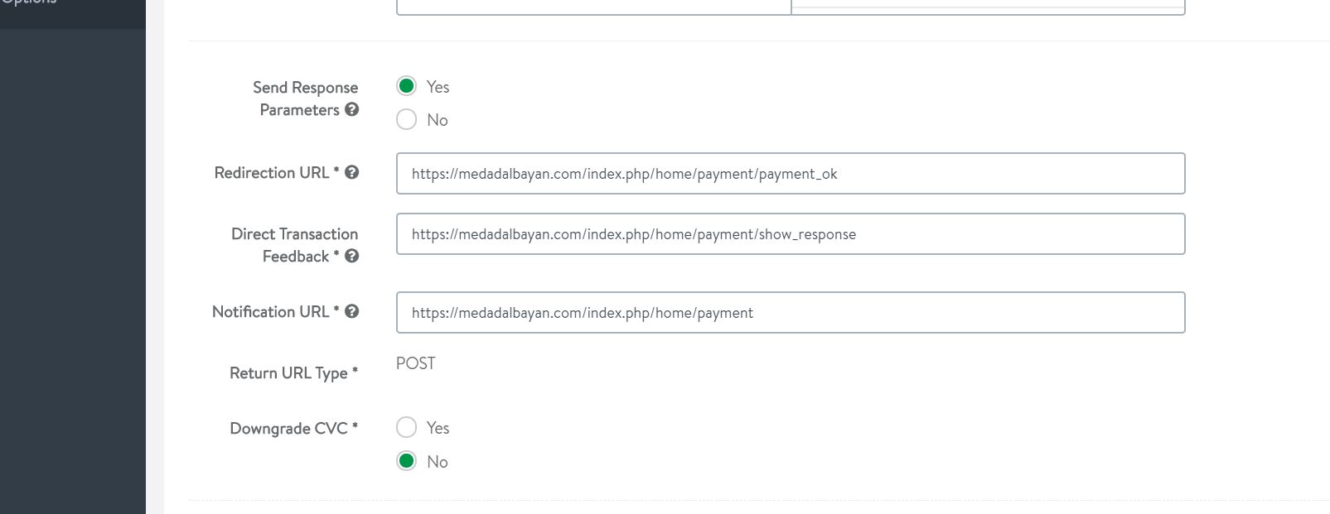Click the right part of the top field
1330x514 pixels.
(987, 7)
